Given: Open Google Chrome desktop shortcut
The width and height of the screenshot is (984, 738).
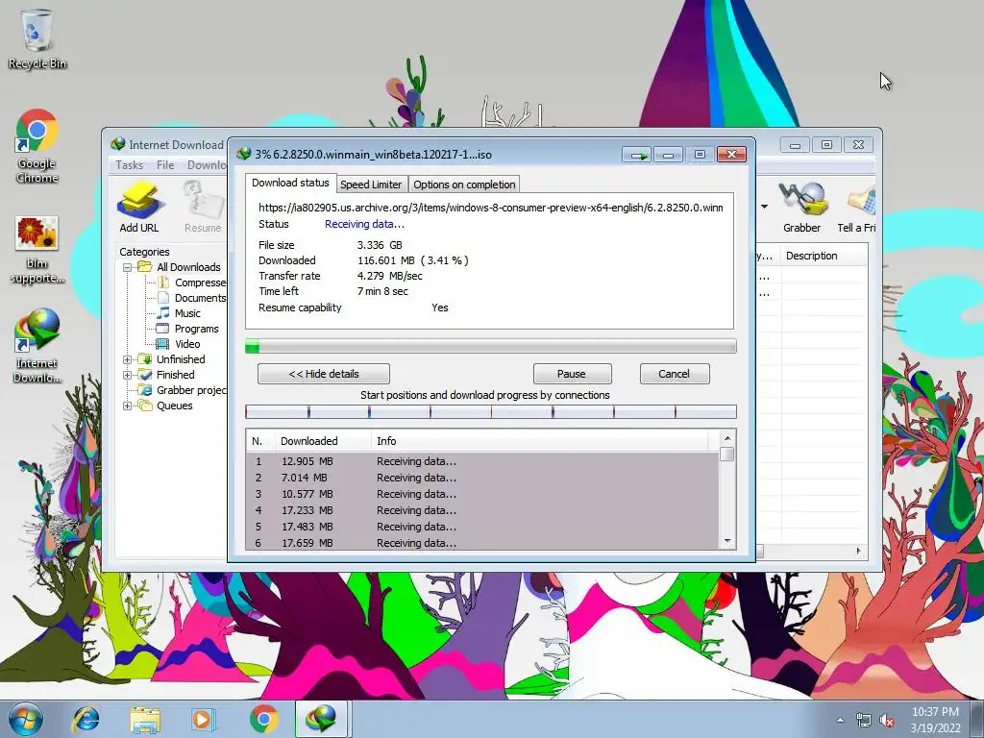Looking at the screenshot, I should [x=37, y=146].
